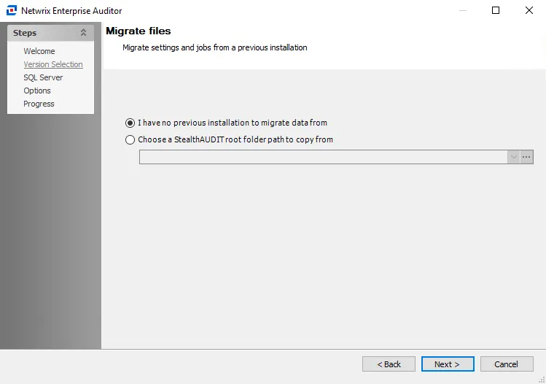Proceed with the 'Next >' button

[x=448, y=364]
